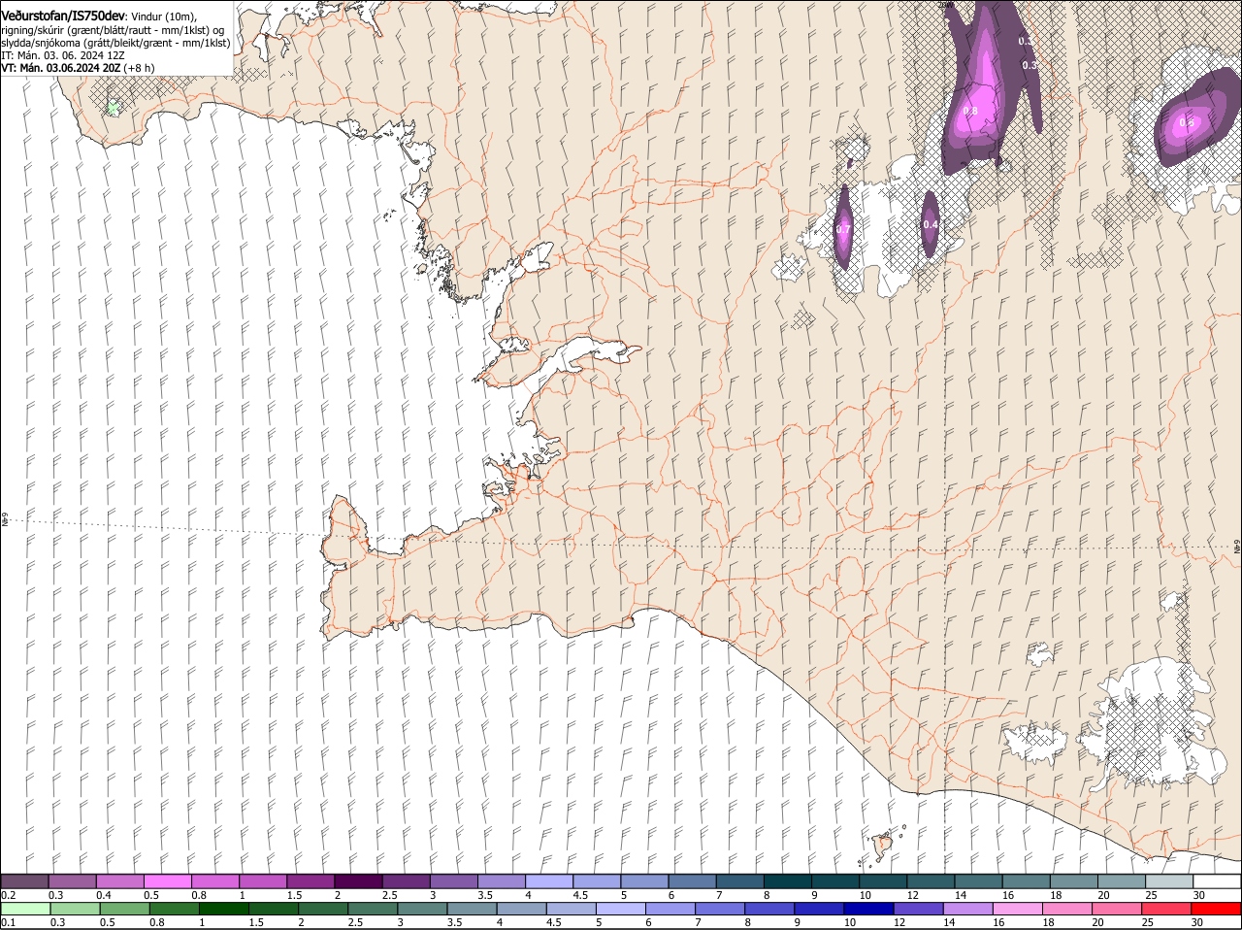The image size is (1242, 930).
Task: Pick the light lavender upper swatch starting at 4
Action: (549, 880)
